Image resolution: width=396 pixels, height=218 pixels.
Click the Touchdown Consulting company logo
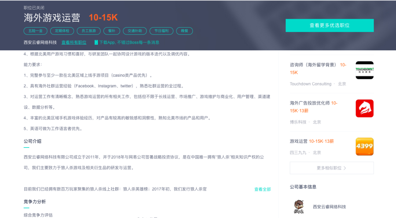click(x=364, y=70)
